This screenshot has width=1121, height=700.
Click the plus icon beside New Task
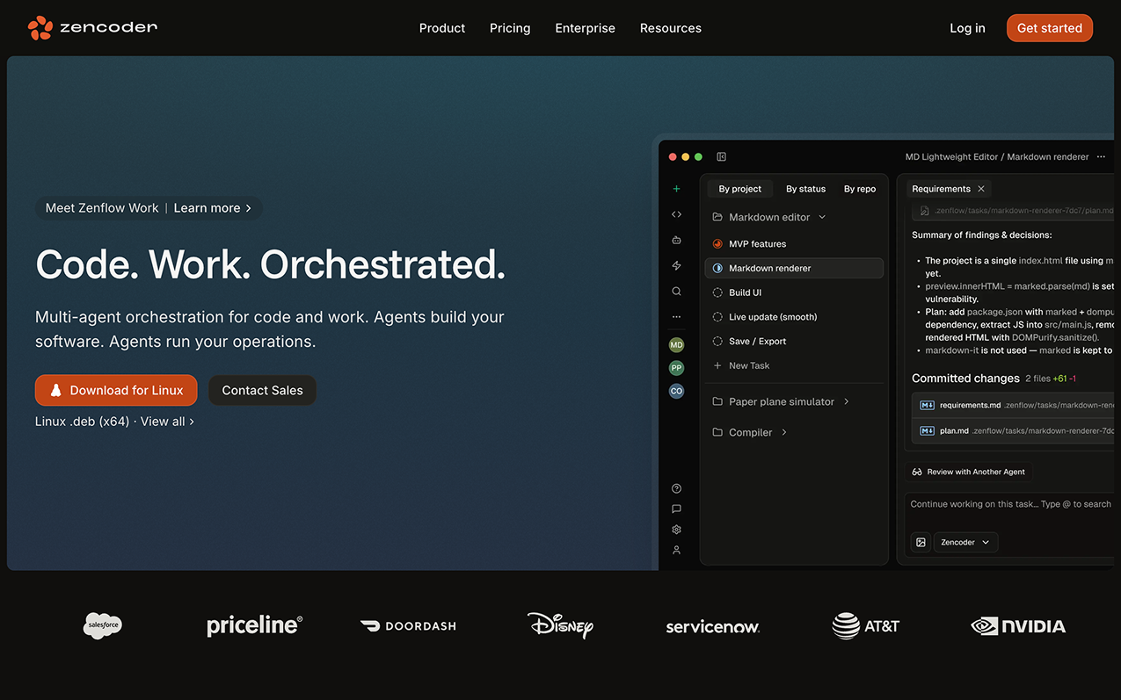(x=717, y=365)
